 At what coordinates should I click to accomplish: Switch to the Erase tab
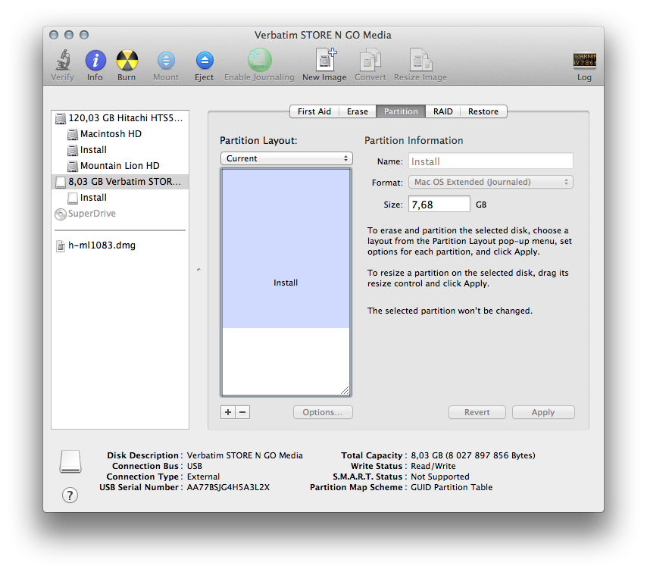pos(358,111)
